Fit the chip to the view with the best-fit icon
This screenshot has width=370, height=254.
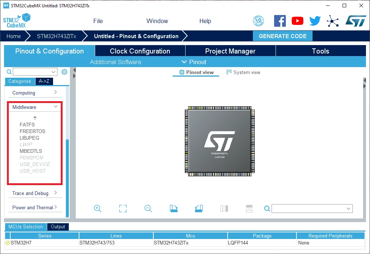pos(123,209)
